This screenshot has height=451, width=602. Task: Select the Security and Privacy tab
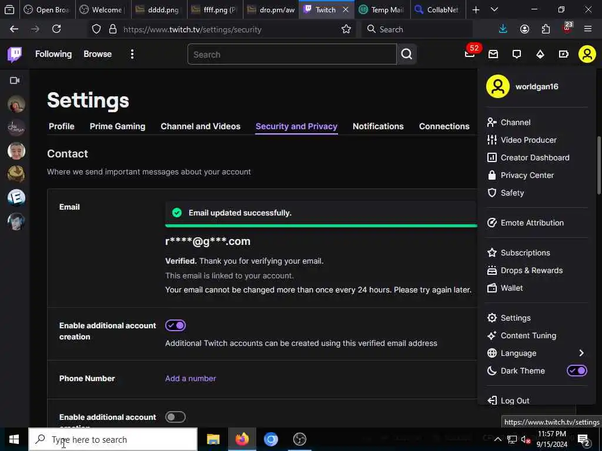(x=296, y=126)
